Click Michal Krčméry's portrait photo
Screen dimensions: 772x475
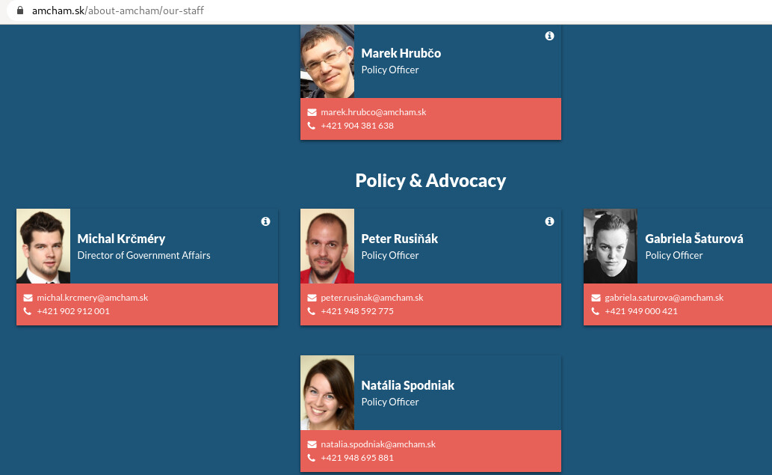[43, 246]
